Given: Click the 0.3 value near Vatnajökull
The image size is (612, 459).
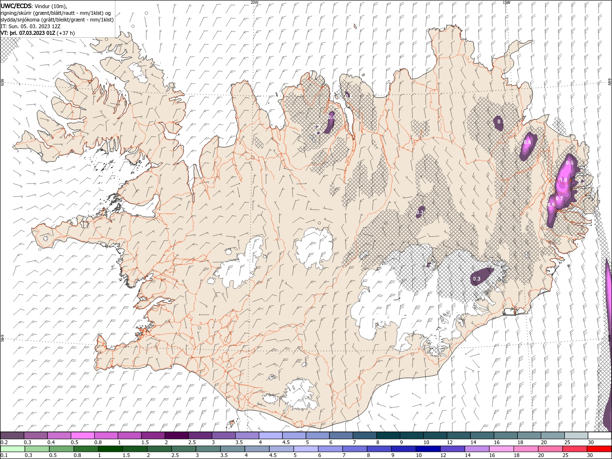Looking at the screenshot, I should (x=477, y=279).
